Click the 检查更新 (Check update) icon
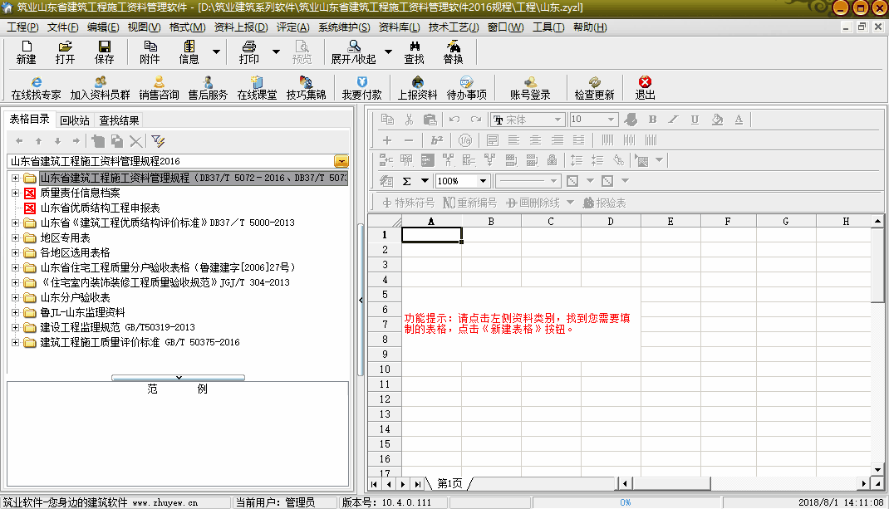 tap(594, 83)
